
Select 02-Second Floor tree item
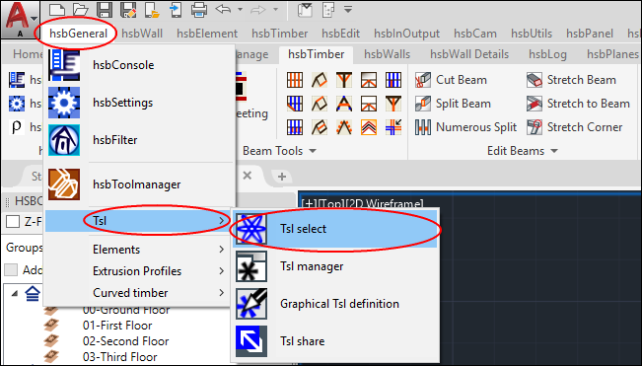125,341
